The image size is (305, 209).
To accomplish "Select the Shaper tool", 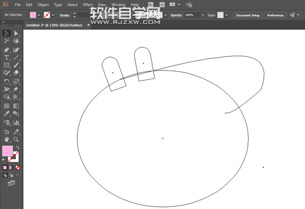I will coord(7,73).
